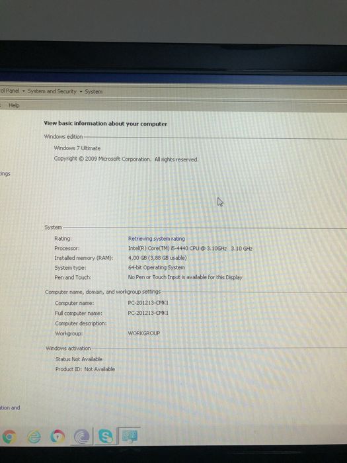Click the Windows activation section header
Image resolution: width=347 pixels, height=463 pixels.
tap(68, 349)
